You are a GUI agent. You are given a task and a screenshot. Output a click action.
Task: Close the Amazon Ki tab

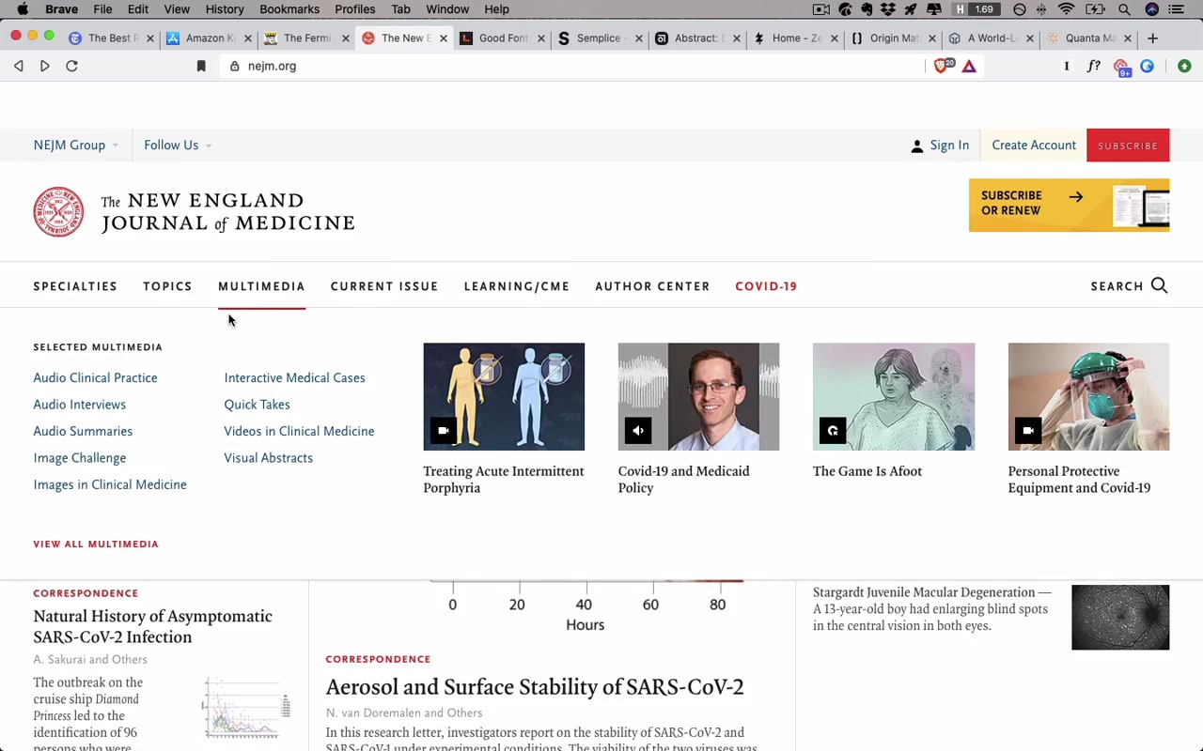[247, 38]
